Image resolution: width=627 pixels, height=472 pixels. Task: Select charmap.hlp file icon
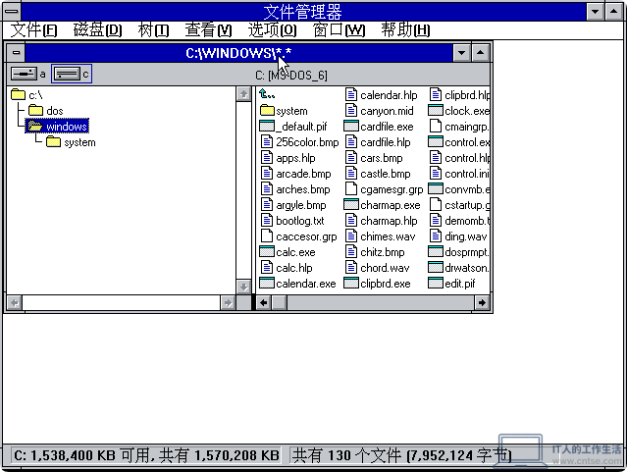pyautogui.click(x=351, y=221)
